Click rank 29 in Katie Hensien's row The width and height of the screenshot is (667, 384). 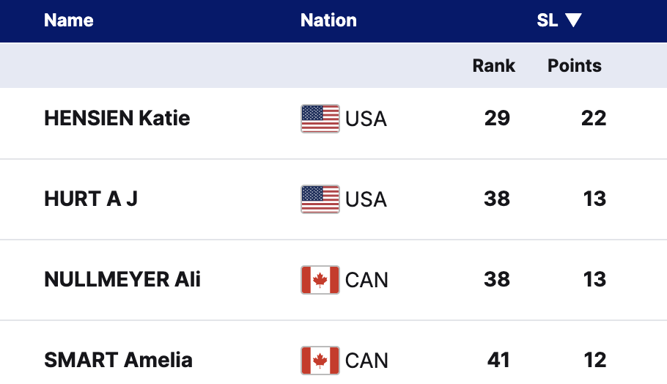point(497,119)
